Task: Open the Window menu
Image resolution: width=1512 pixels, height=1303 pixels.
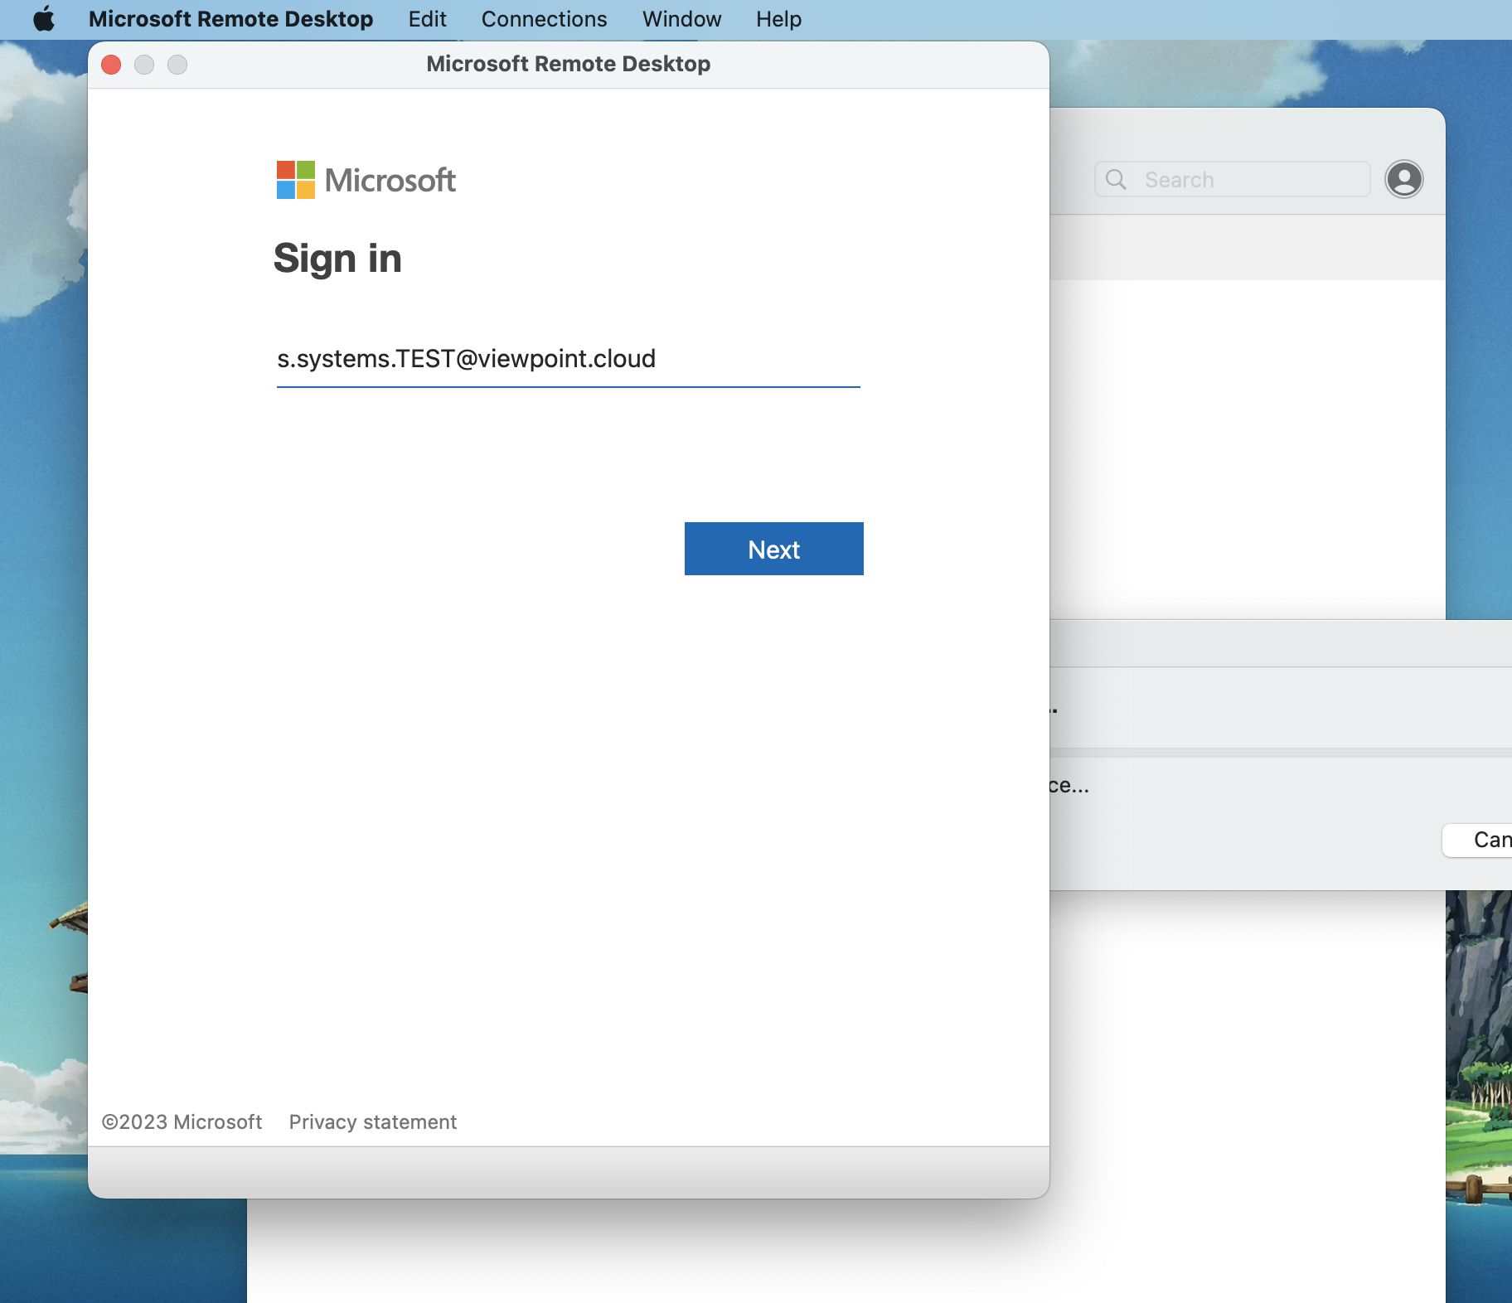Action: click(681, 19)
